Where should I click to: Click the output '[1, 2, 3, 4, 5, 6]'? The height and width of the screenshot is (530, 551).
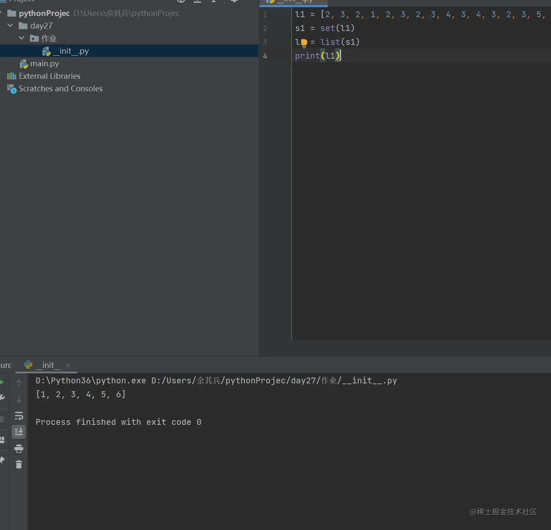80,394
